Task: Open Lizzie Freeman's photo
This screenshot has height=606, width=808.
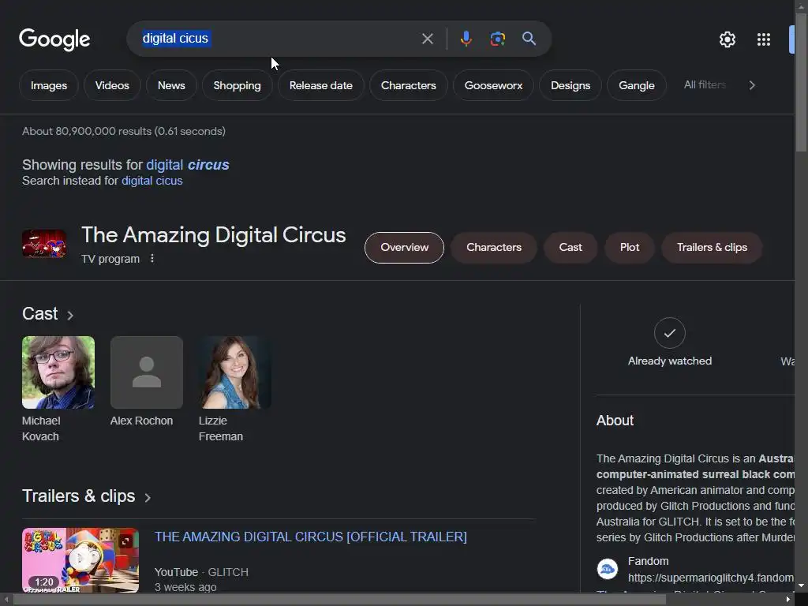Action: 235,372
